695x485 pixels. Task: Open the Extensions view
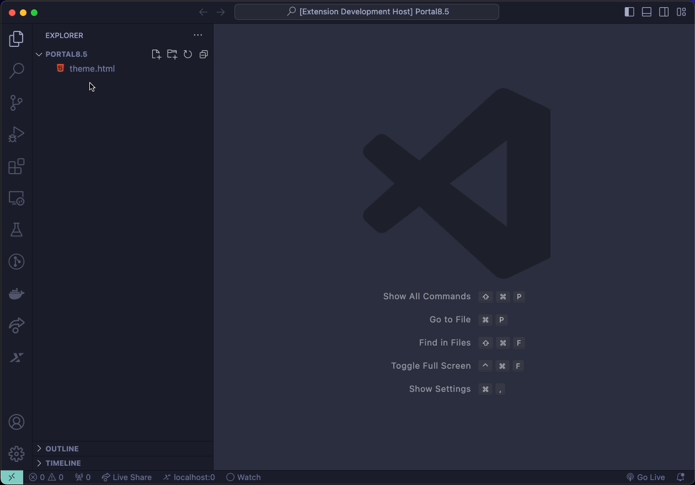[16, 166]
